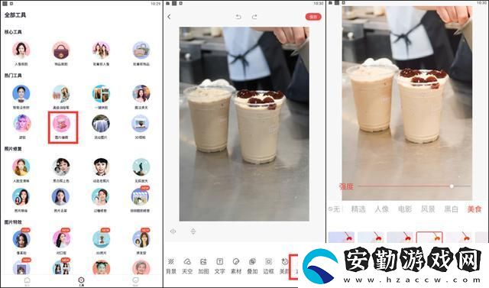Pick the red-outlined food filter thumbnail
This screenshot has height=288, width=489.
point(429,237)
